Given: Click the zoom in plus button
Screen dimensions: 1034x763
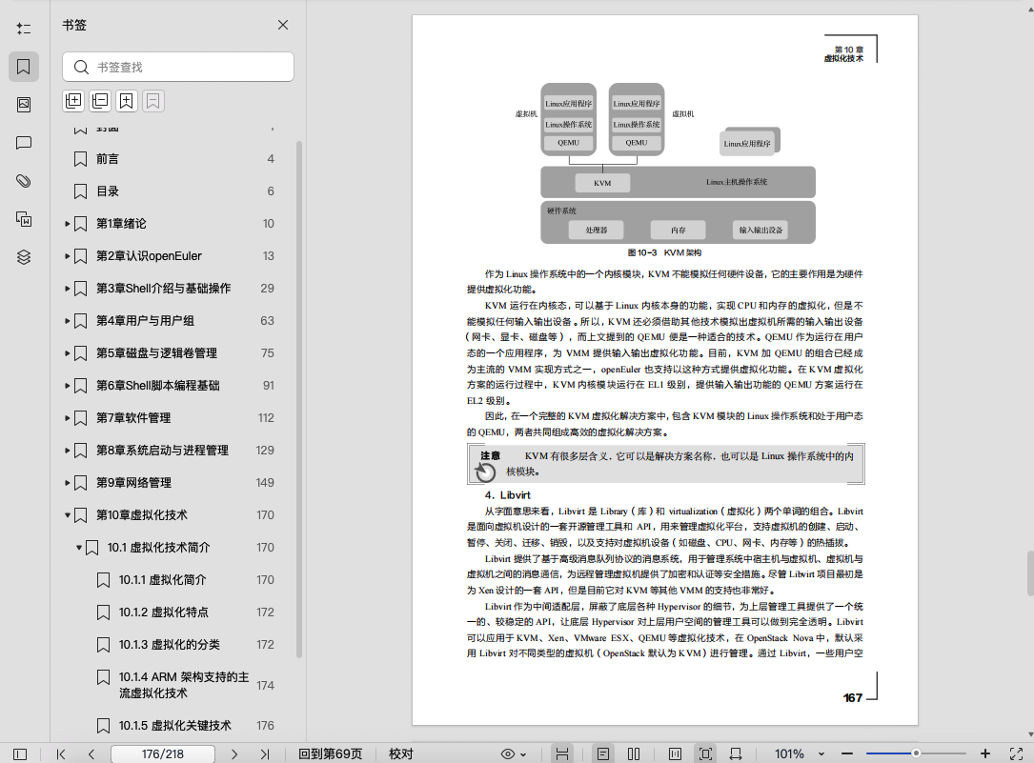Looking at the screenshot, I should click(x=985, y=753).
